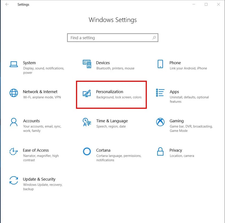
Task: Open the Phone settings icon
Action: (x=160, y=64)
